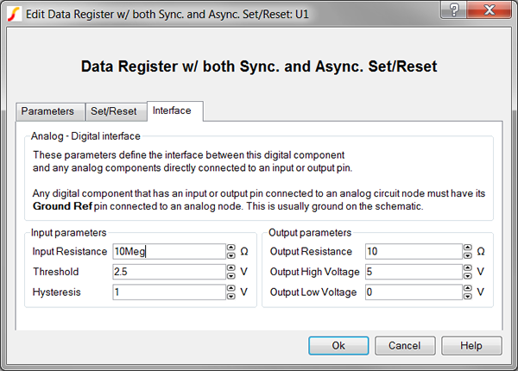
Task: Decrease Output Resistance with the down arrow
Action: point(468,255)
